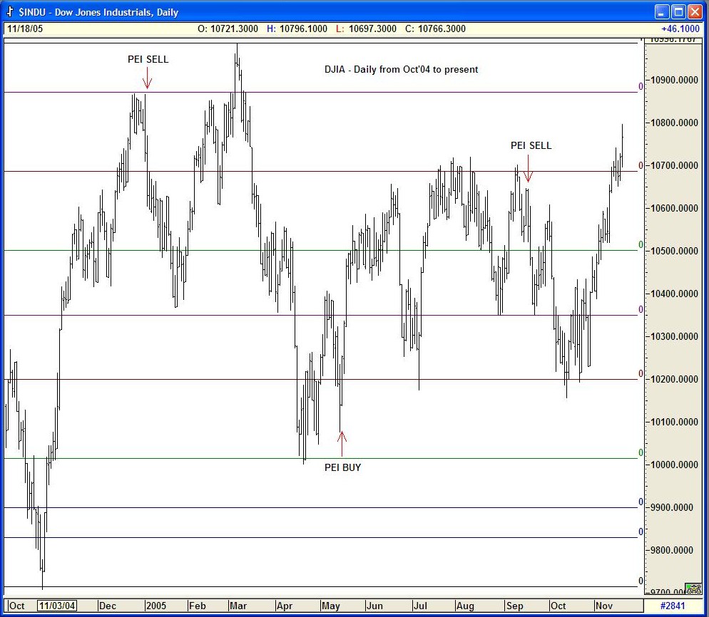The image size is (709, 617).
Task: Click the 2005 label on date axis
Action: tap(156, 606)
